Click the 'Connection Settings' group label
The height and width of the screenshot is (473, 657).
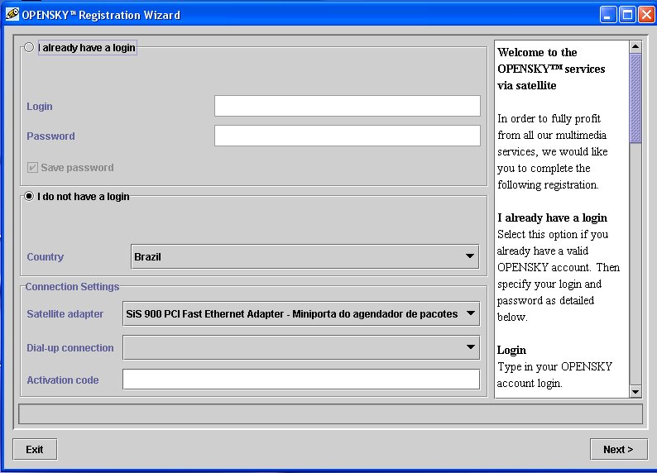click(x=72, y=287)
